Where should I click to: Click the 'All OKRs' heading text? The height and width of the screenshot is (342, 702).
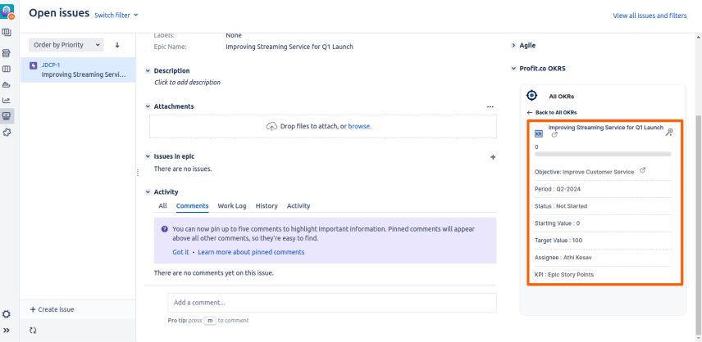coord(562,97)
